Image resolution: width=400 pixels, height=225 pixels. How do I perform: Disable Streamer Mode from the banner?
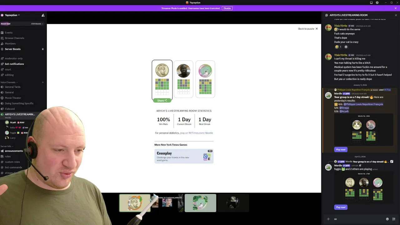pos(227,8)
